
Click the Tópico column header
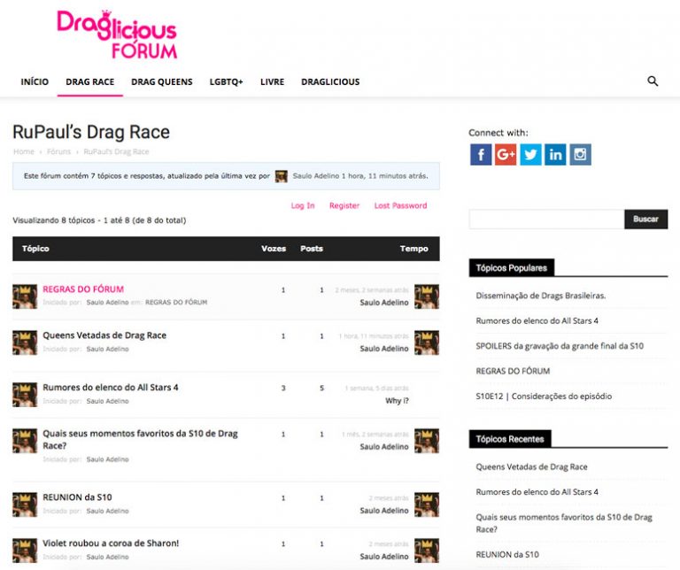coord(35,249)
